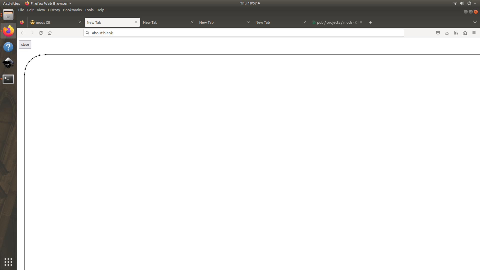Switch to the mods CE tab
This screenshot has height=270, width=480.
point(52,22)
